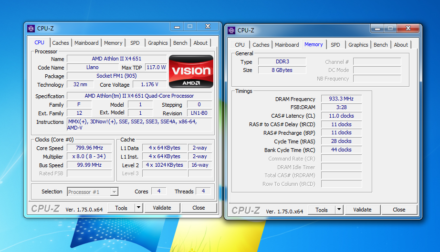Click the memory Type value DDR3
The width and height of the screenshot is (440, 252).
tap(283, 61)
